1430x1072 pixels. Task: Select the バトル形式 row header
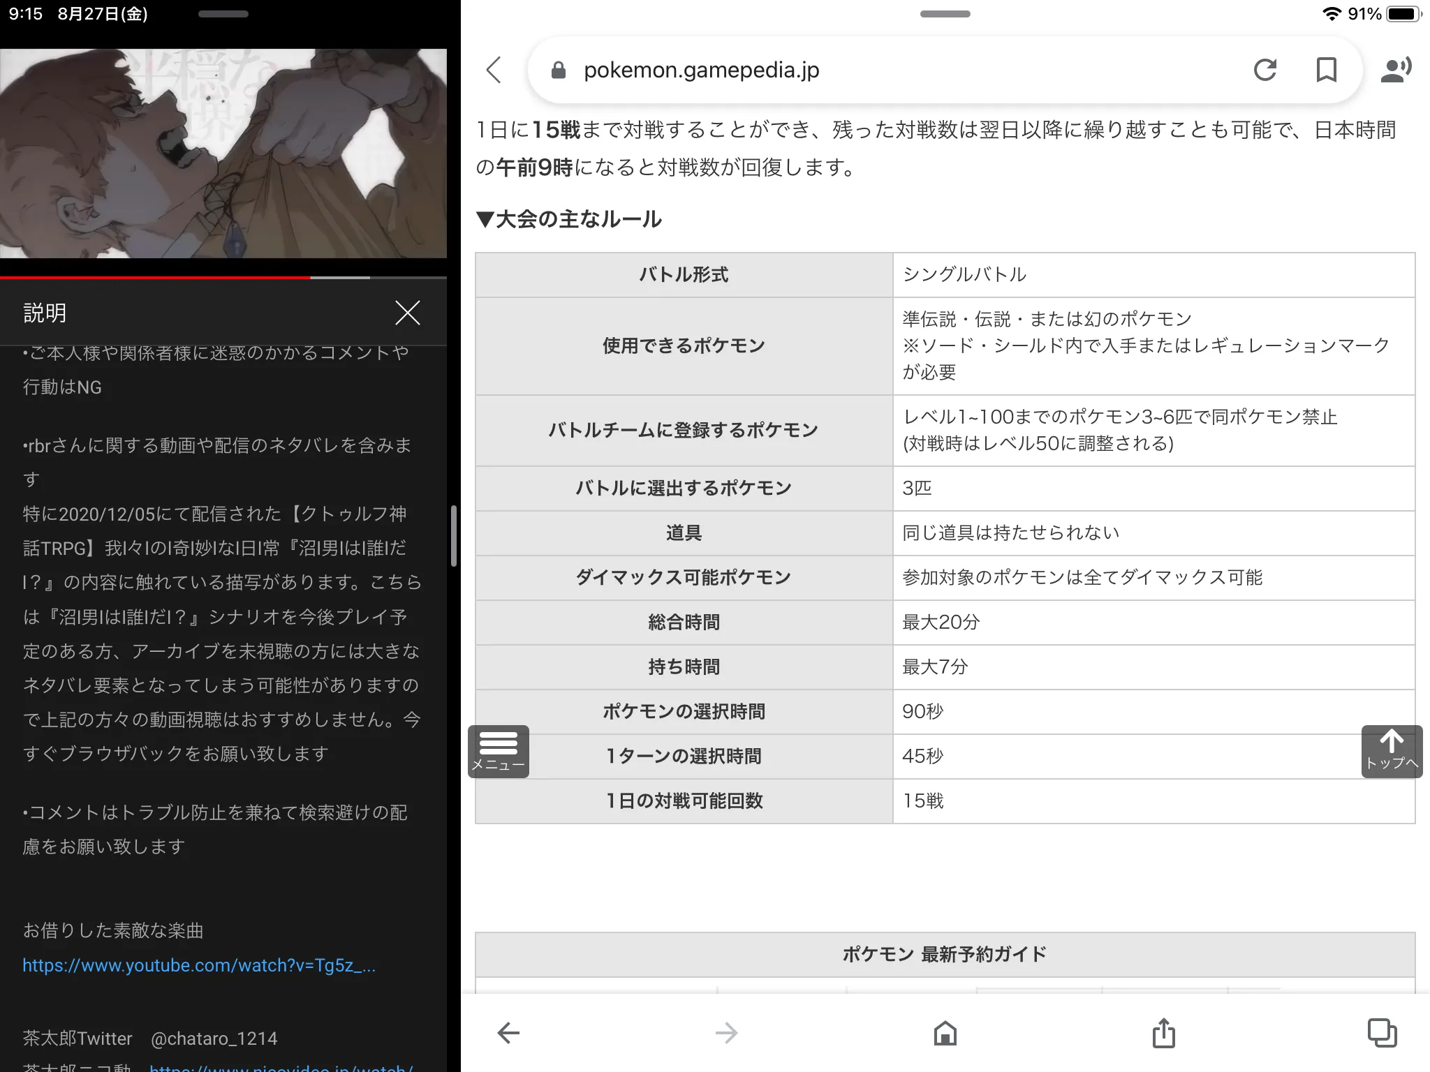[x=684, y=275]
